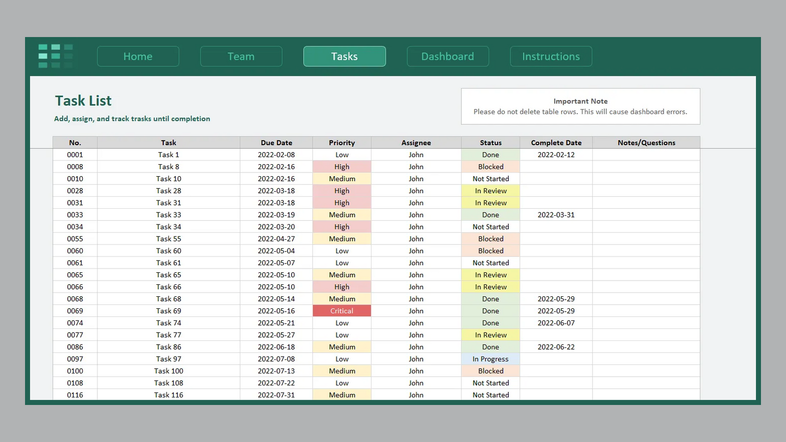Click the Important Note box
The height and width of the screenshot is (442, 786).
pyautogui.click(x=580, y=107)
